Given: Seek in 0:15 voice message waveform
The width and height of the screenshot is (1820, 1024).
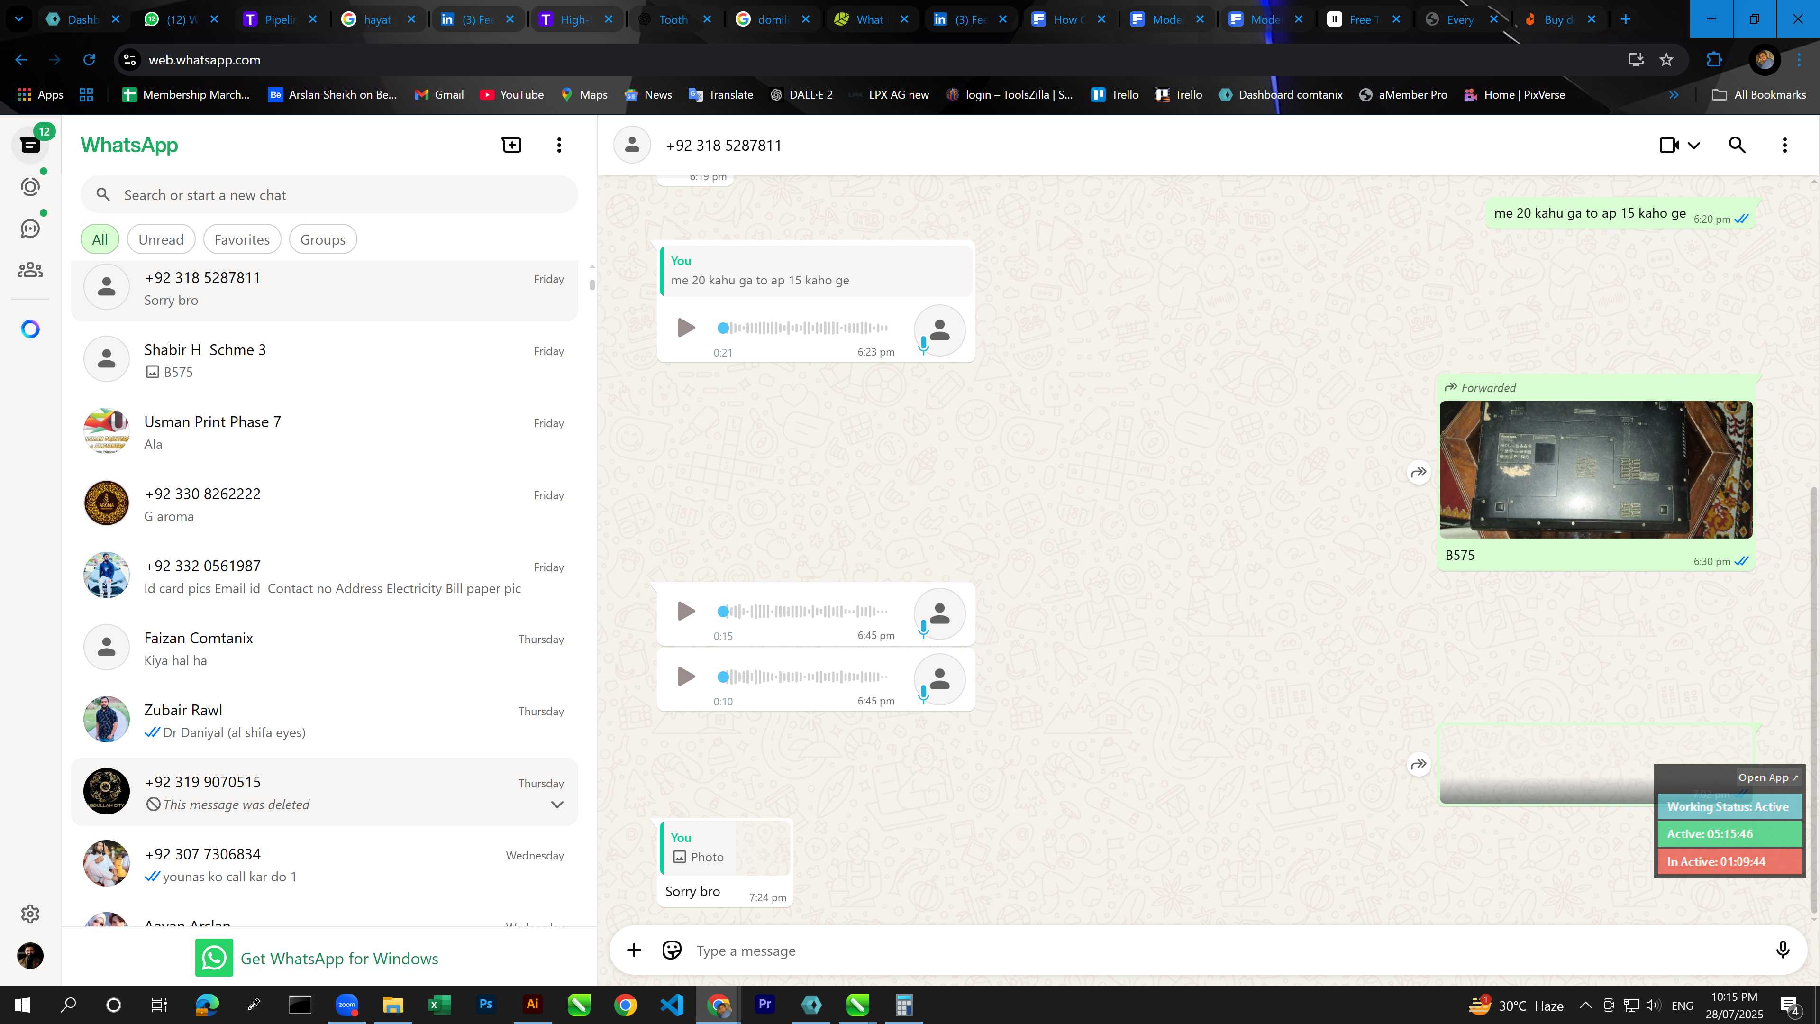Looking at the screenshot, I should click(x=803, y=611).
